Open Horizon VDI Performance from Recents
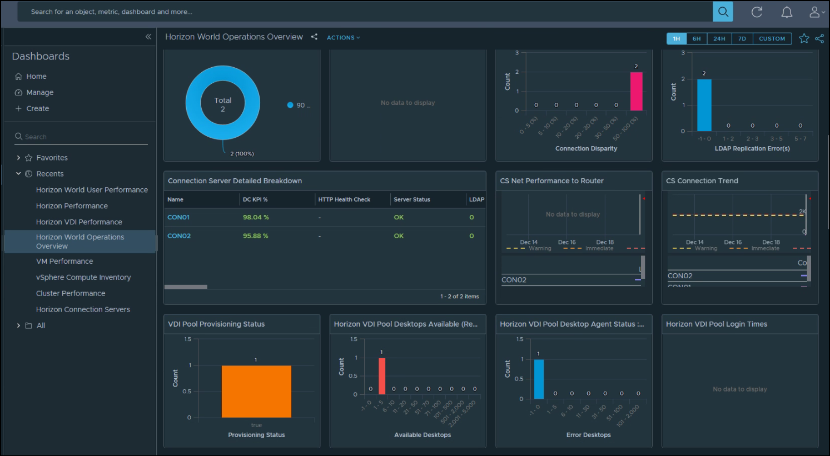Image resolution: width=830 pixels, height=456 pixels. [x=79, y=222]
